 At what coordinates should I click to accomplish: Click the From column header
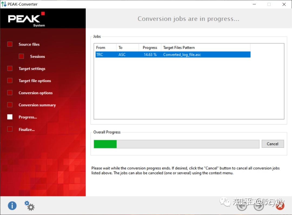pyautogui.click(x=100, y=48)
